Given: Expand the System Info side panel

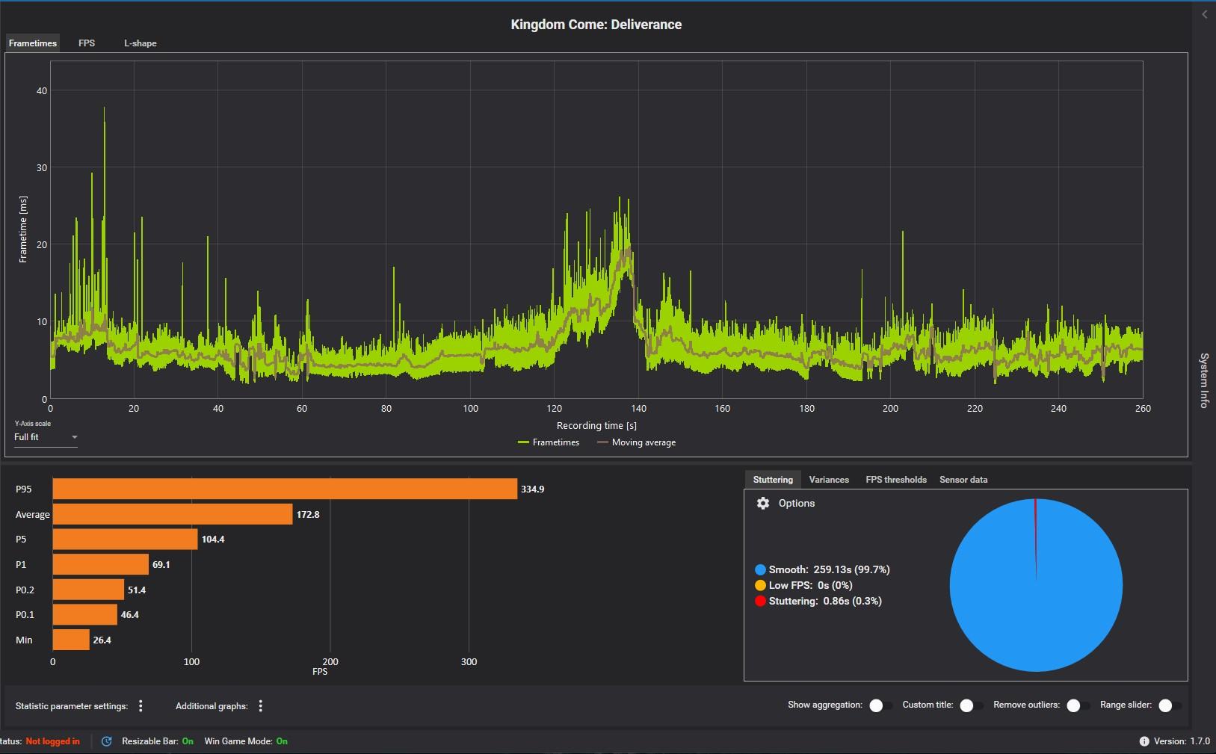Looking at the screenshot, I should [1204, 380].
